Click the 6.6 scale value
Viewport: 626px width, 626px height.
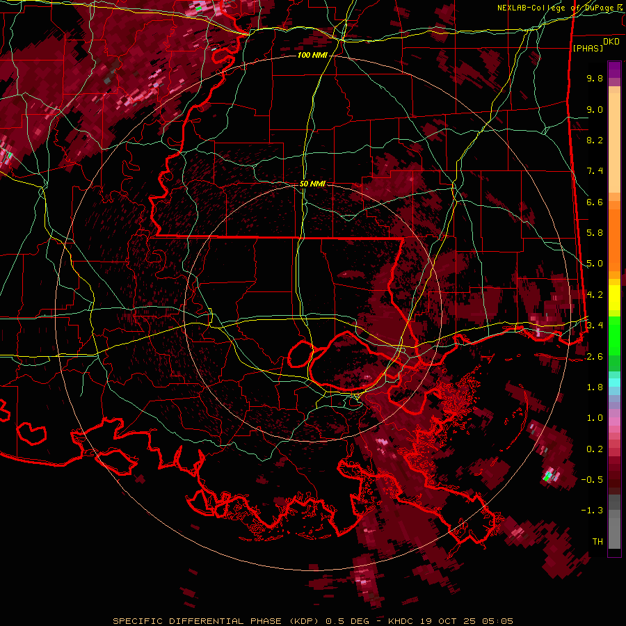[x=595, y=202]
